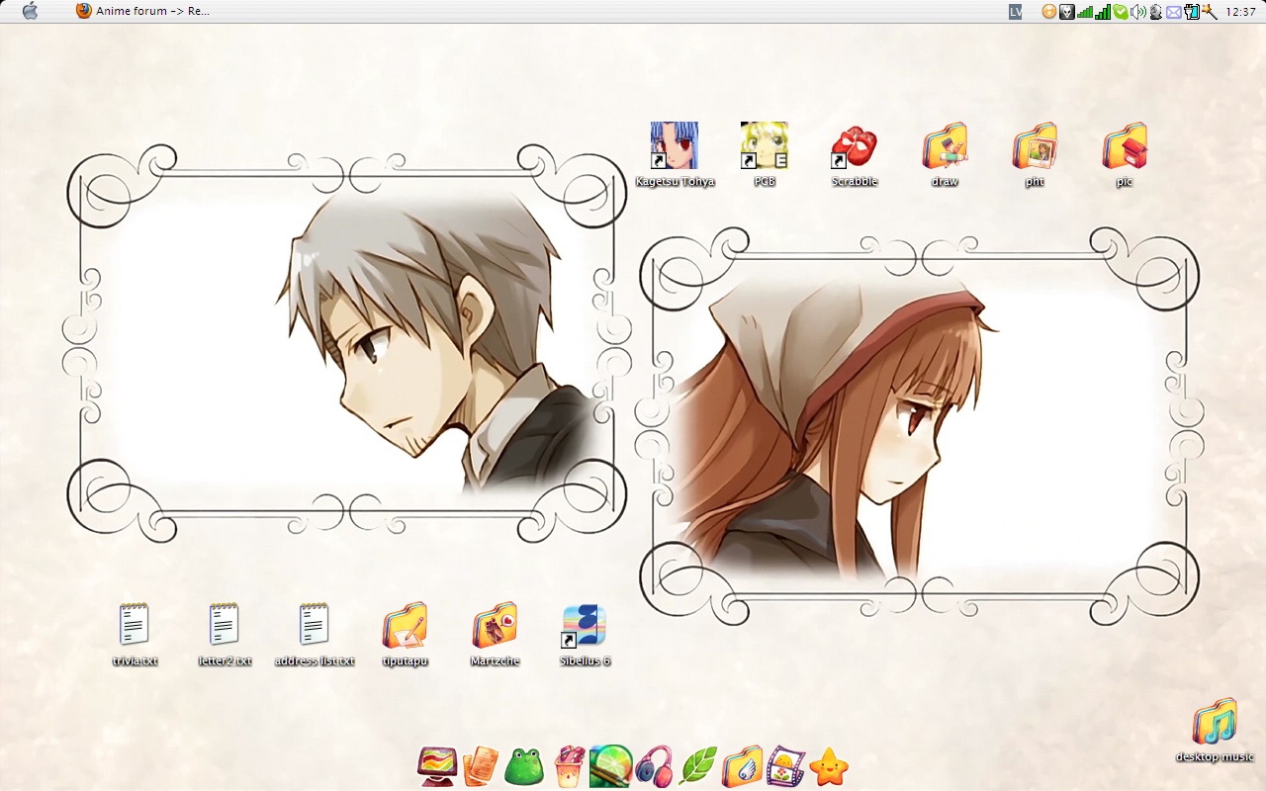The width and height of the screenshot is (1266, 791).
Task: Click the second green signal bars icon
Action: coord(1103,12)
